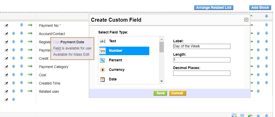Move Credit field down with arrow

[x=22, y=58]
